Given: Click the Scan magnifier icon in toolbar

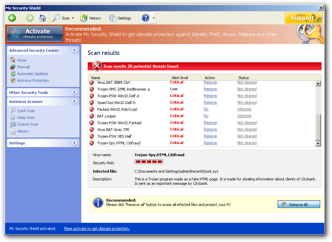Looking at the screenshot, I should (56, 18).
